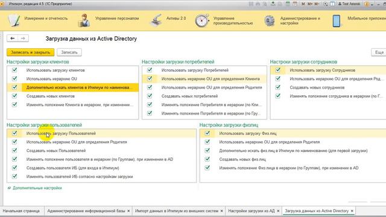
Task: Close Импорт данных в Итилиум tab
Action: [x=221, y=211]
